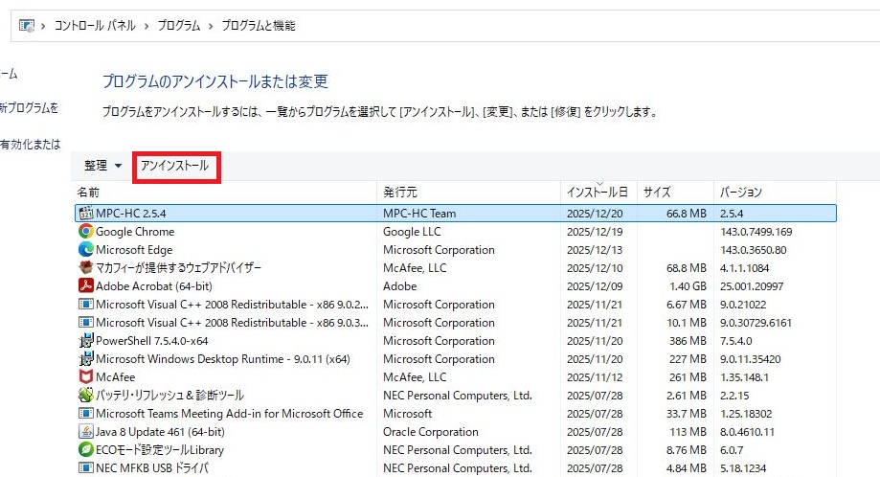Sort programs by サイズ column
Viewport: 880px width, 477px height.
click(657, 193)
